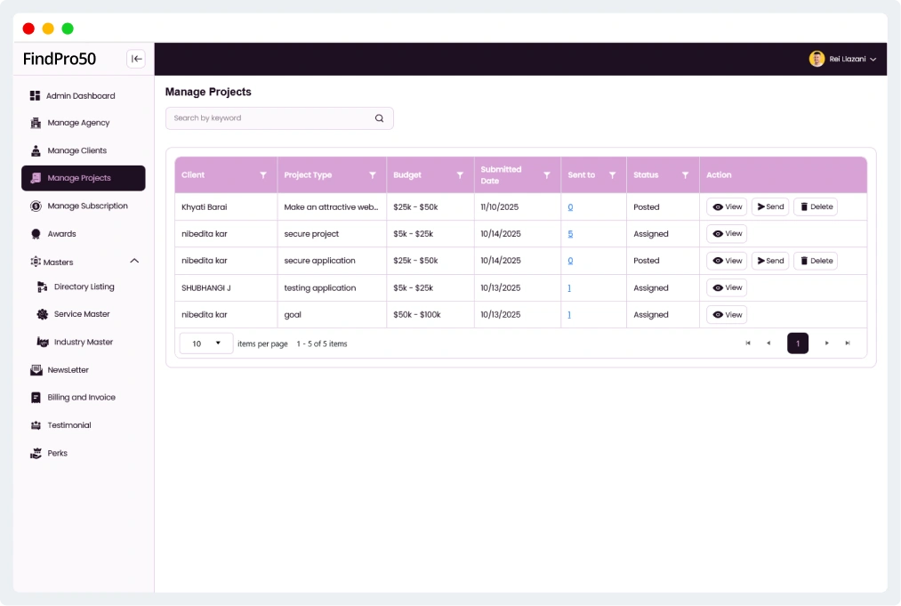Click the search magnifier icon
The width and height of the screenshot is (901, 606).
click(x=379, y=118)
